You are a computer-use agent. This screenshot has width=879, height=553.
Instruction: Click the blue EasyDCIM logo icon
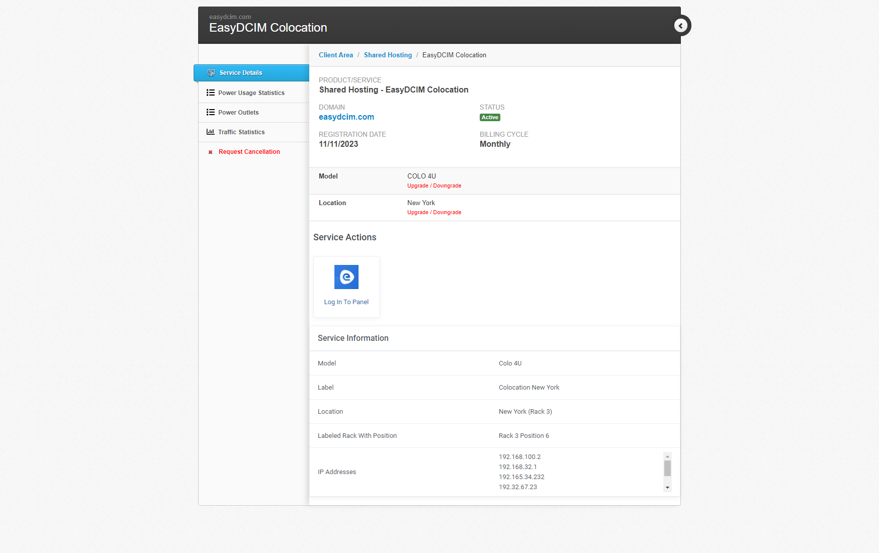pos(346,277)
